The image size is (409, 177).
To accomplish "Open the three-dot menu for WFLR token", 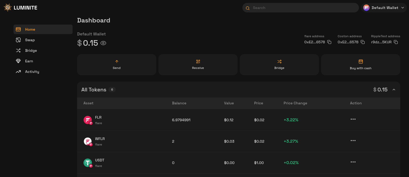I will pyautogui.click(x=353, y=141).
